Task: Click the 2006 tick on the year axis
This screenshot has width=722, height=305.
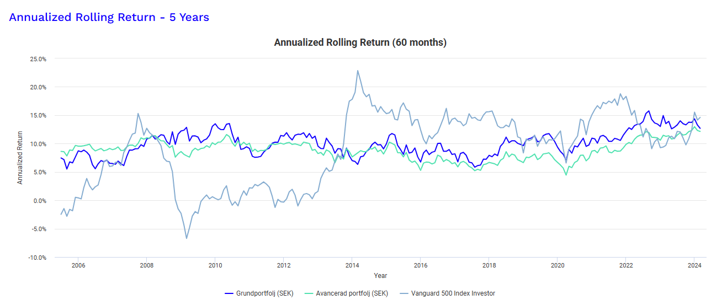Action: click(78, 265)
